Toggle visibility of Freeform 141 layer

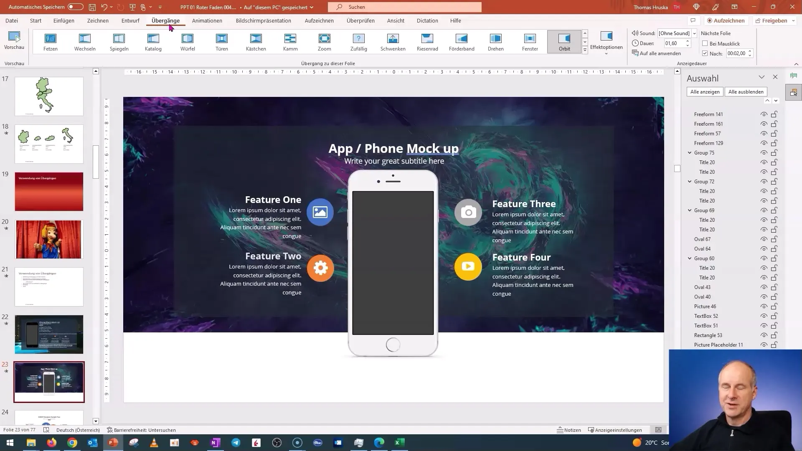763,114
